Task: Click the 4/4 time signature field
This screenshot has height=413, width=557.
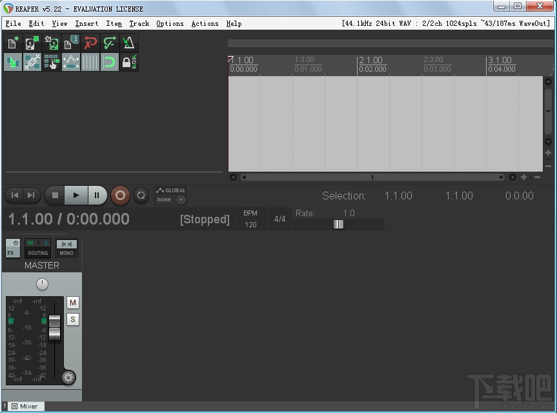Action: click(x=279, y=219)
